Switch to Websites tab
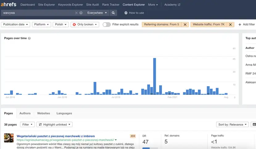This screenshot has width=256, height=149. click(43, 113)
